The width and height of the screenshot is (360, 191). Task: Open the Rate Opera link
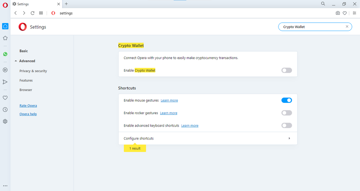(x=28, y=106)
